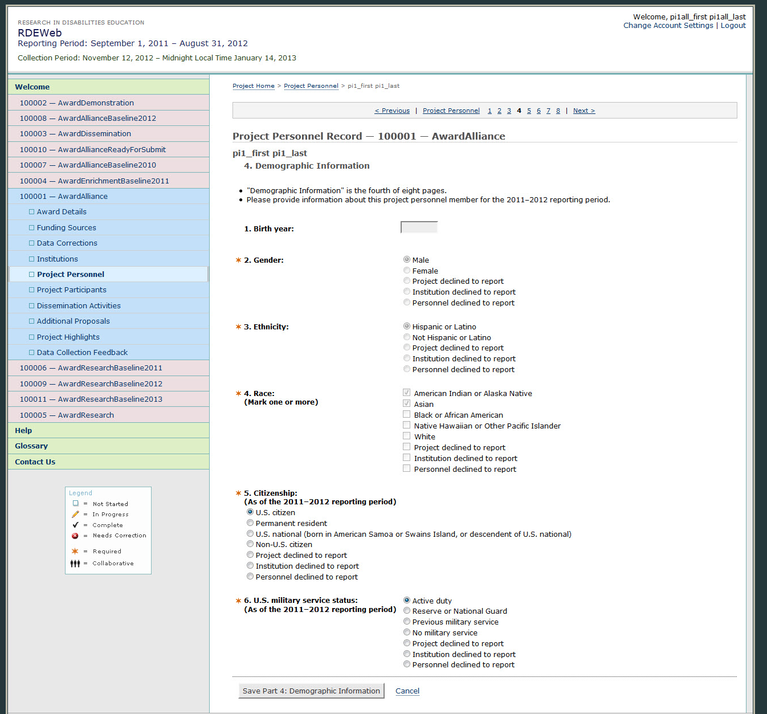The image size is (767, 714).
Task: Select No military service option
Action: click(407, 633)
